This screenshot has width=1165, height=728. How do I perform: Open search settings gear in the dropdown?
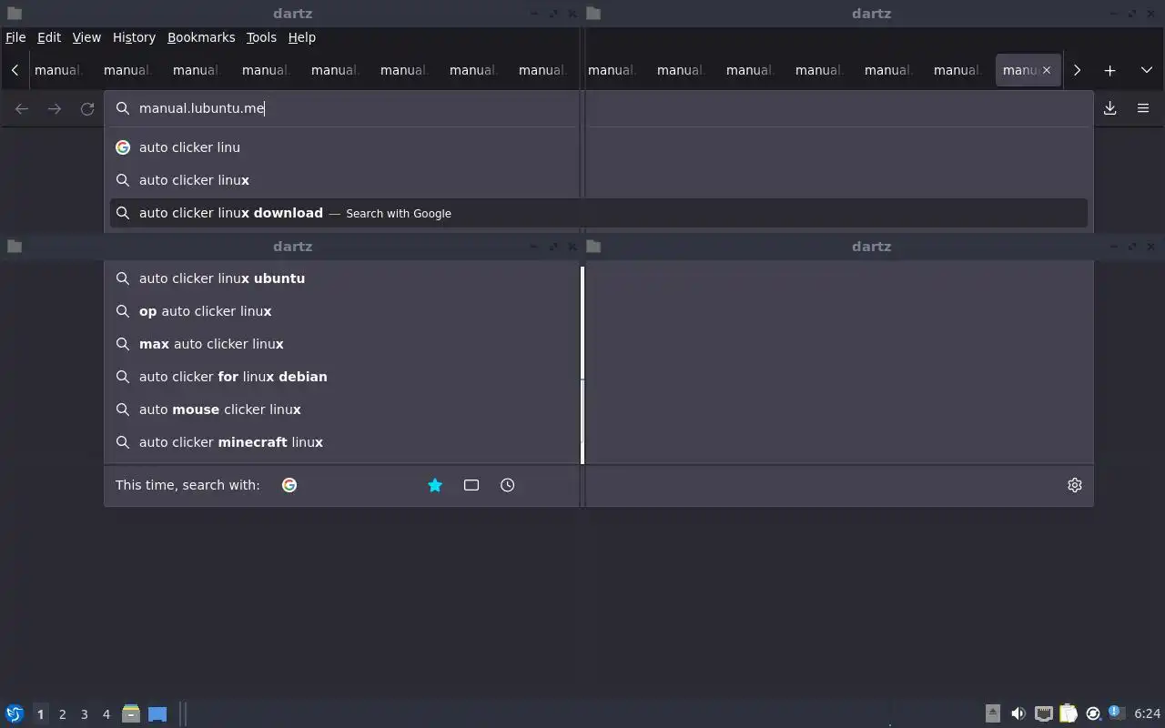pos(1075,485)
